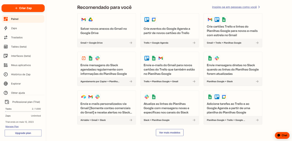The image size is (292, 141).
Task: Click the Explorar globe icon
Action: 6,84
